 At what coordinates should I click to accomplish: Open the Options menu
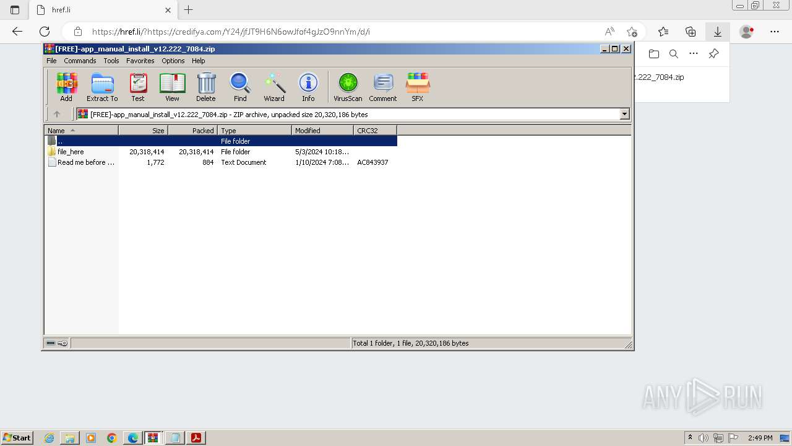173,61
